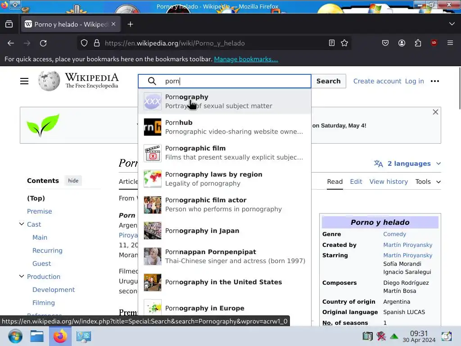
Task: Jump to Filming subsection in contents
Action: coord(44,303)
